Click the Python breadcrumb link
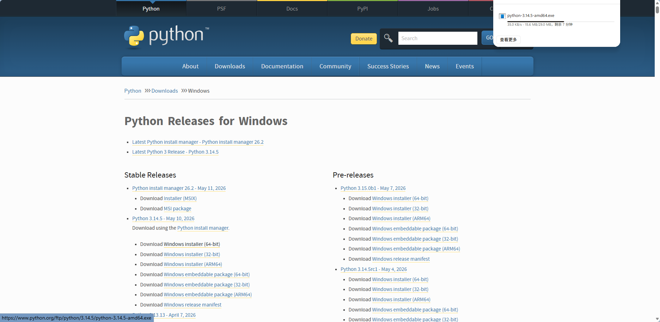The width and height of the screenshot is (660, 322). (x=133, y=91)
